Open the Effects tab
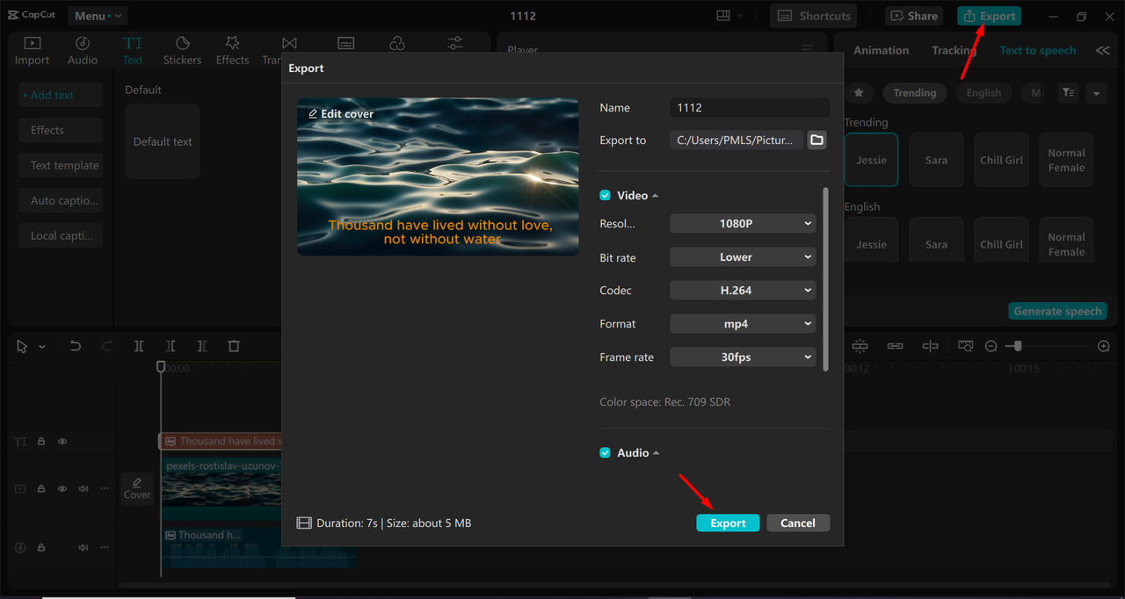The height and width of the screenshot is (599, 1125). pyautogui.click(x=233, y=51)
